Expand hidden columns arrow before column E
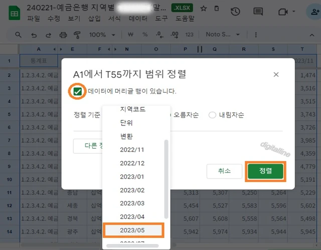 (x=61, y=49)
